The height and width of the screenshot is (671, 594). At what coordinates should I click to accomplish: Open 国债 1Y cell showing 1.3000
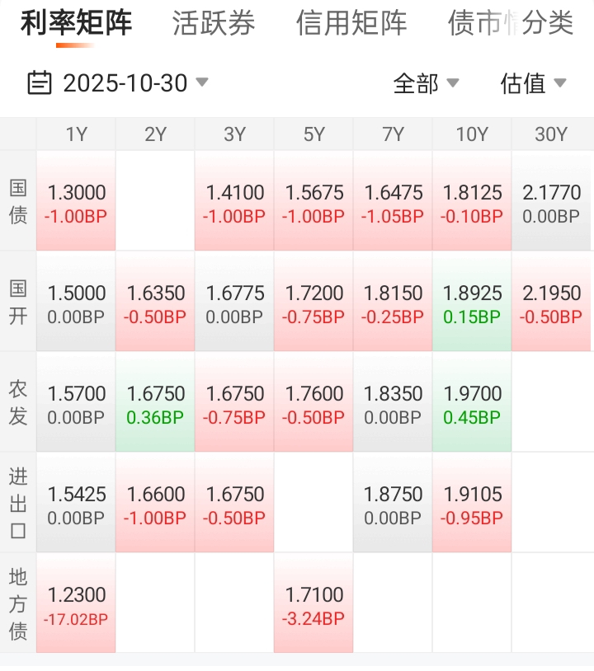coord(77,202)
